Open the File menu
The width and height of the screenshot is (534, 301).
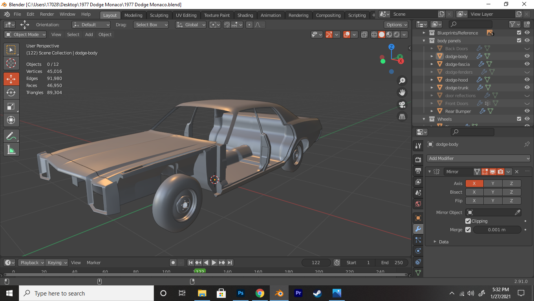[17, 14]
